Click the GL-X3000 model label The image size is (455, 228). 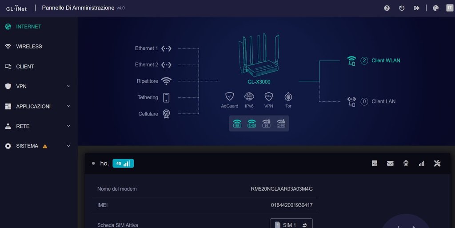[x=259, y=82]
